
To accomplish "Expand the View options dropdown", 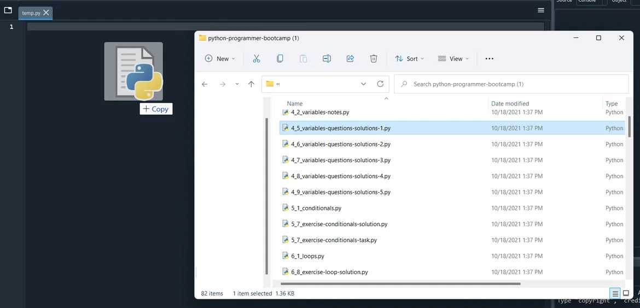I will (x=453, y=59).
